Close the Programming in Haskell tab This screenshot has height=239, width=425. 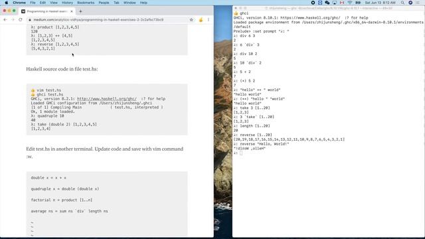click(72, 11)
